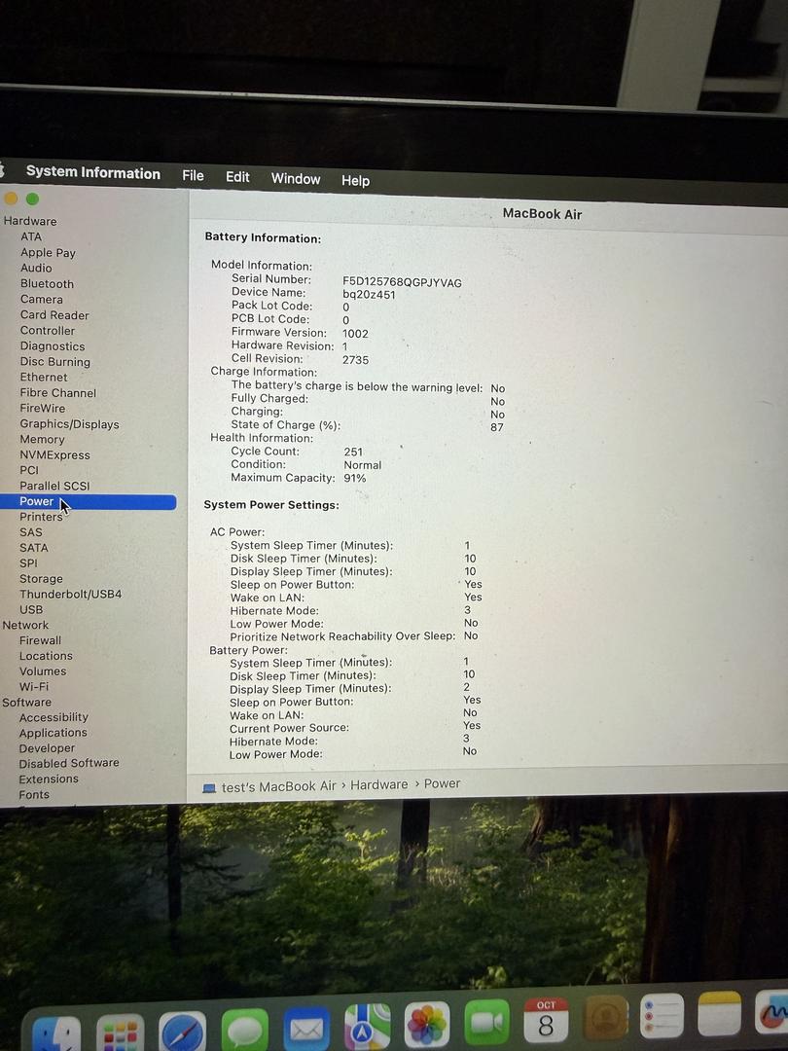
Task: Select the highlighted Power sidebar item
Action: point(88,502)
